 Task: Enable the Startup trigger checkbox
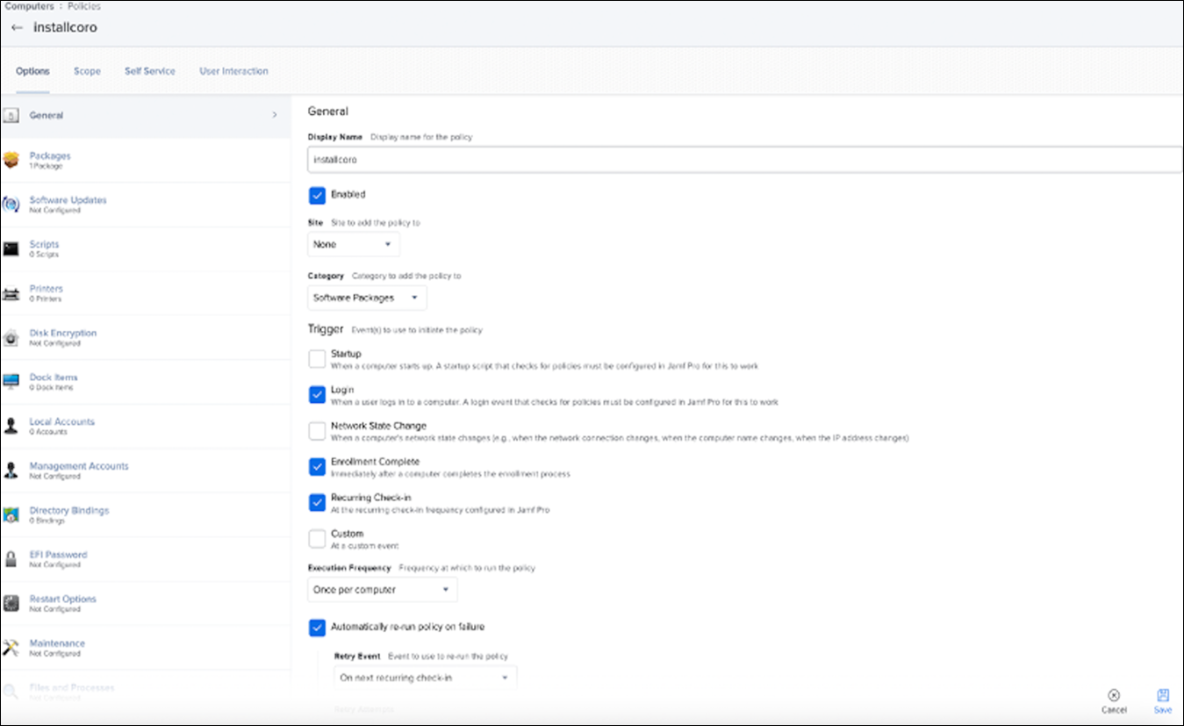coord(318,358)
